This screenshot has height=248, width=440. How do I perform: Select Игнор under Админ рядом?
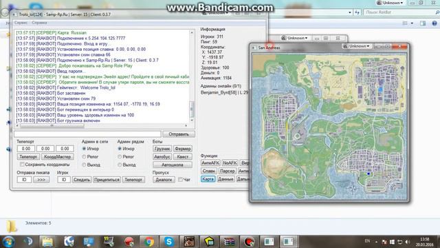(x=120, y=149)
